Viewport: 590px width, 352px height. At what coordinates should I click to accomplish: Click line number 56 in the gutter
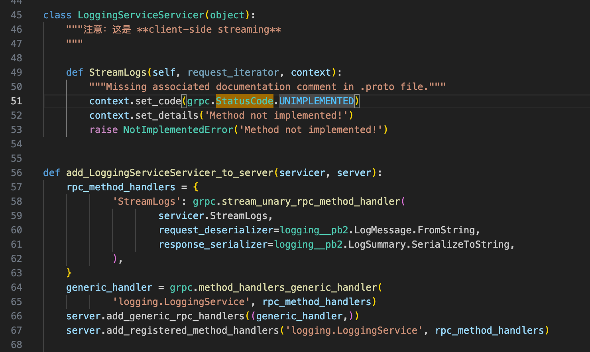click(16, 173)
